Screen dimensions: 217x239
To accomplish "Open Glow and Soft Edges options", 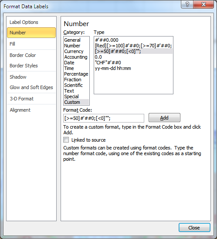I will click(x=31, y=87).
